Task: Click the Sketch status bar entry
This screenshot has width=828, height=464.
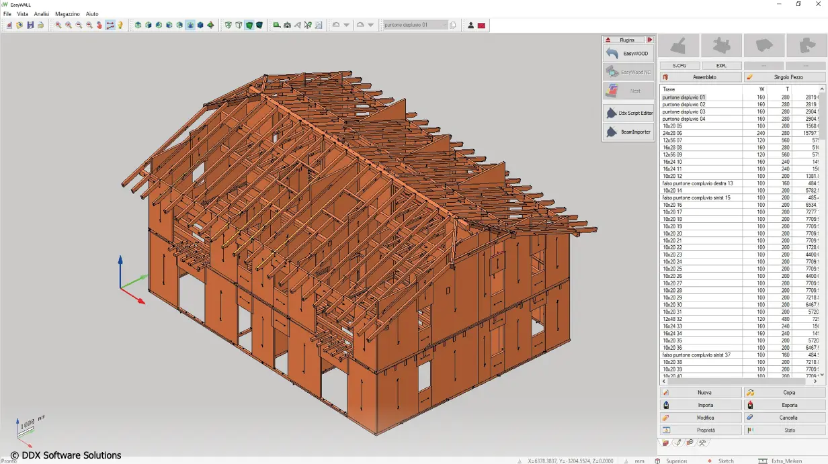Action: (x=726, y=461)
